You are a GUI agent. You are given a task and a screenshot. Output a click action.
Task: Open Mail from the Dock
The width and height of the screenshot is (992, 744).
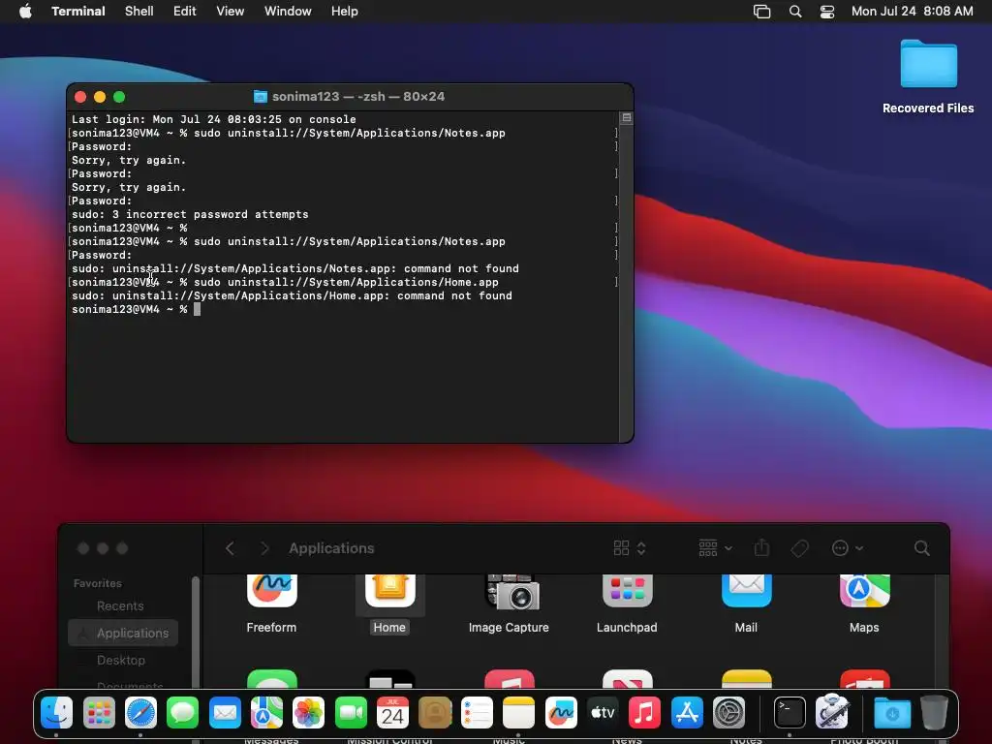click(225, 712)
